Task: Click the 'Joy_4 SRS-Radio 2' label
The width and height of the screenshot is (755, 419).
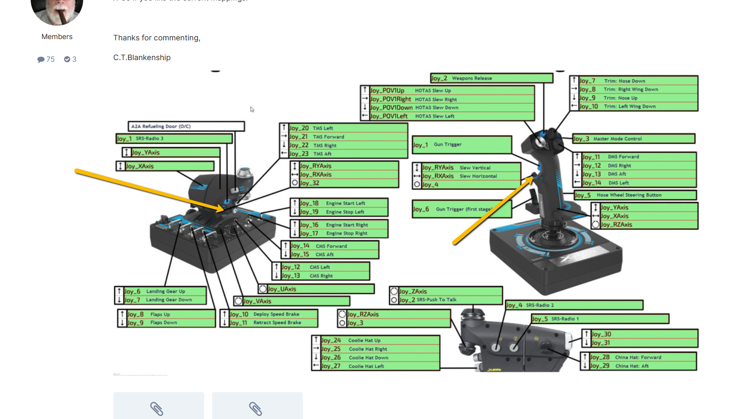Action: pos(574,305)
